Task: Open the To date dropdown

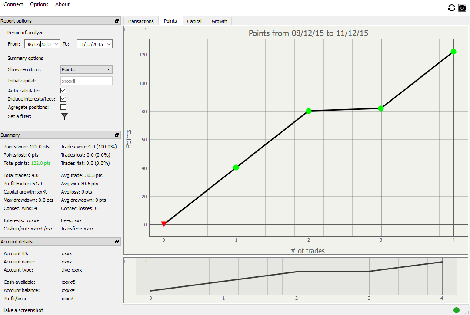Action: [x=109, y=44]
